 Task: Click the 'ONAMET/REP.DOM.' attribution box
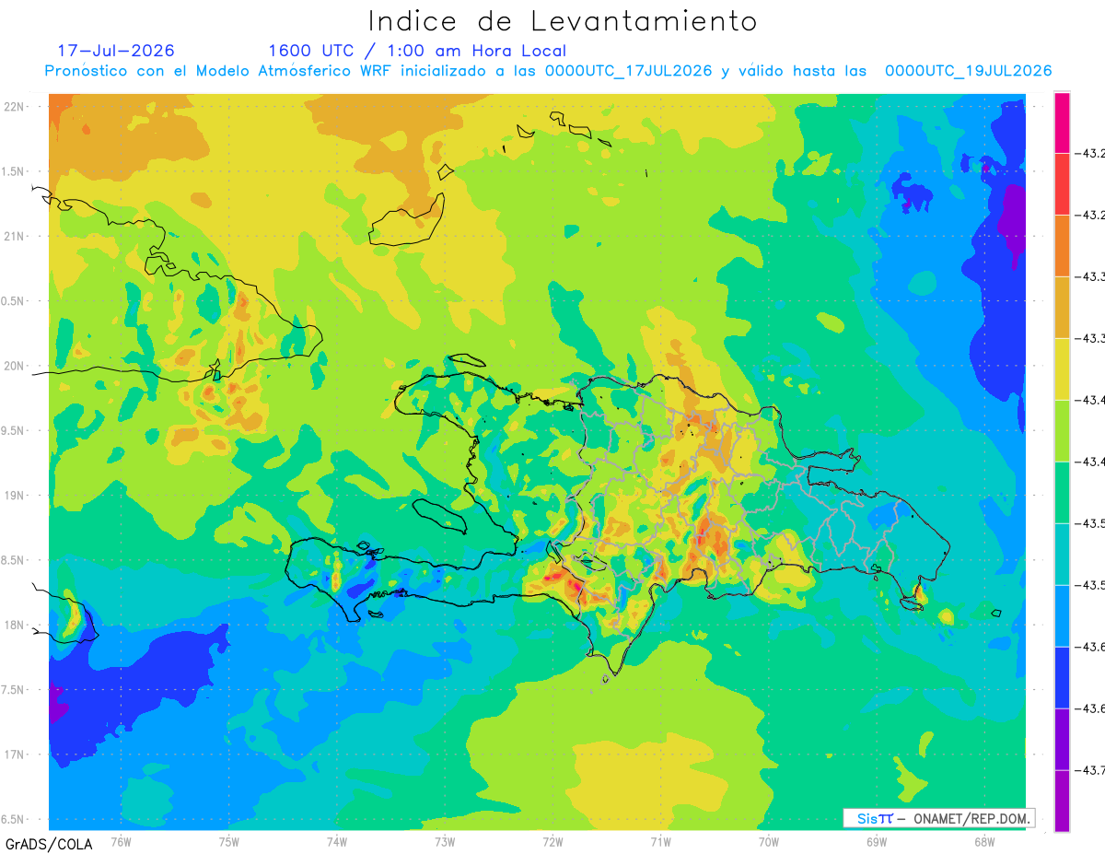pos(939,818)
